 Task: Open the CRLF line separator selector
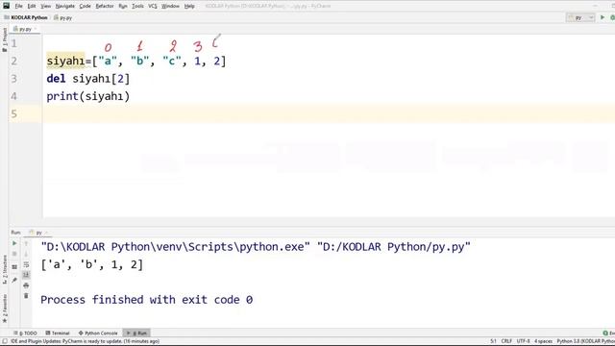coord(506,341)
